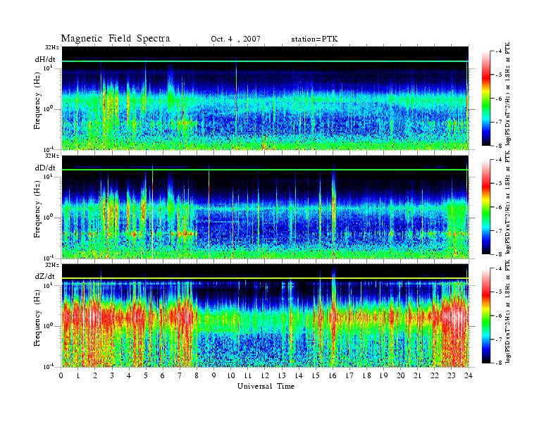Image resolution: width=558 pixels, height=431 pixels.
Task: Click the hour 3 tick label on time axis
Action: [x=112, y=375]
